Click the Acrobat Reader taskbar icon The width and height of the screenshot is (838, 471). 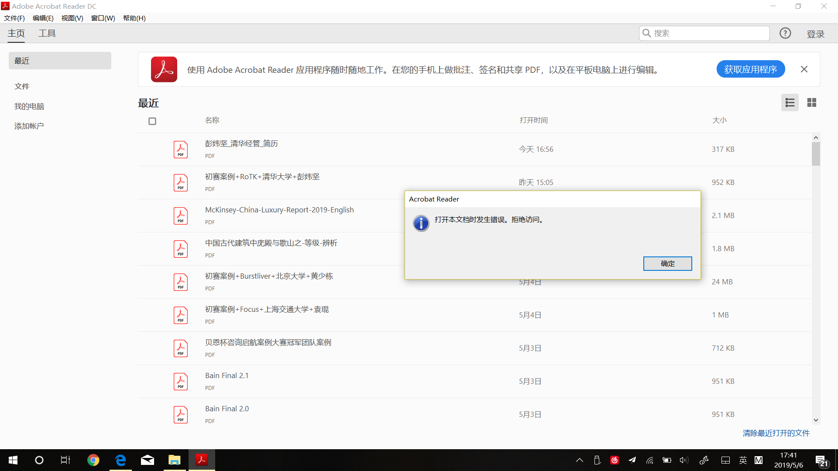coord(202,460)
